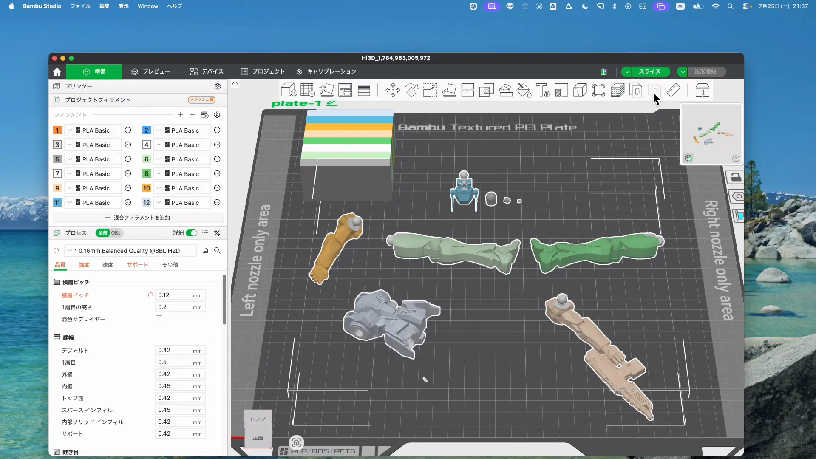816x459 pixels.
Task: Expand filament 10 PLA Basic dropdown
Action: [x=159, y=188]
